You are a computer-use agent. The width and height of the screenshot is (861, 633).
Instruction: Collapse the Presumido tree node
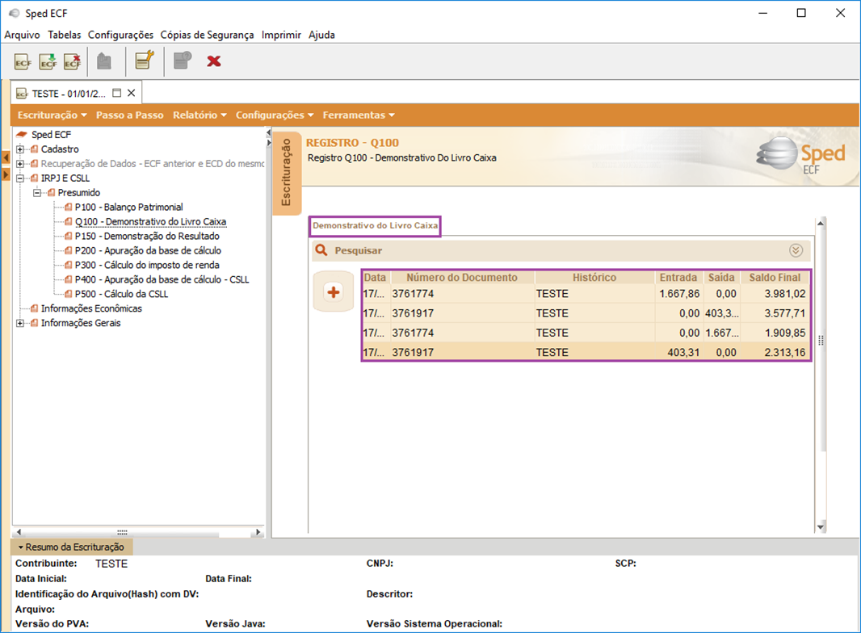click(37, 193)
